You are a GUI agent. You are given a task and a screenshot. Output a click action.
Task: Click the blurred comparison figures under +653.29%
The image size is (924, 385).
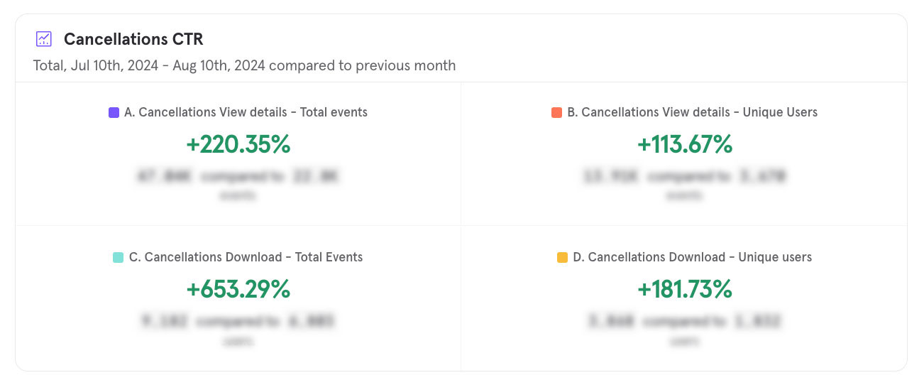pos(238,321)
